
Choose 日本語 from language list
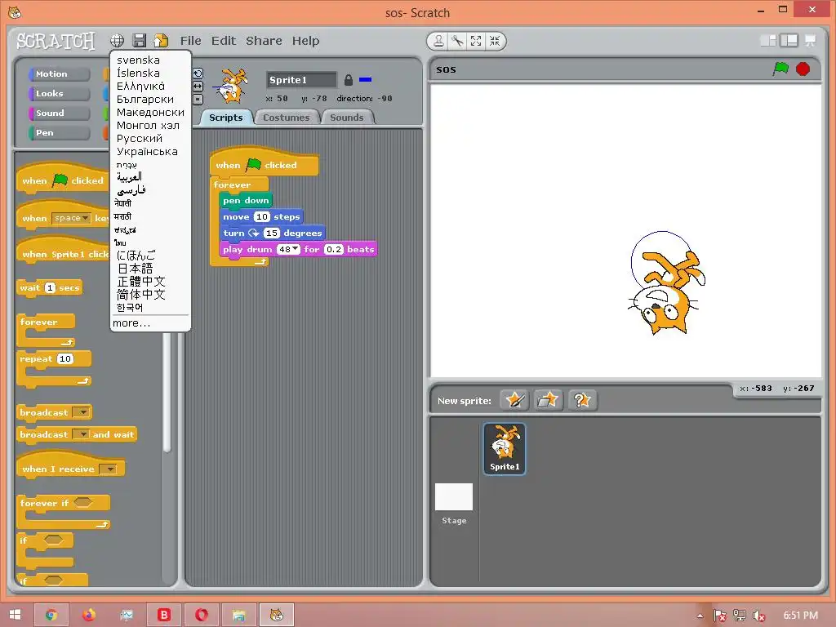click(135, 268)
